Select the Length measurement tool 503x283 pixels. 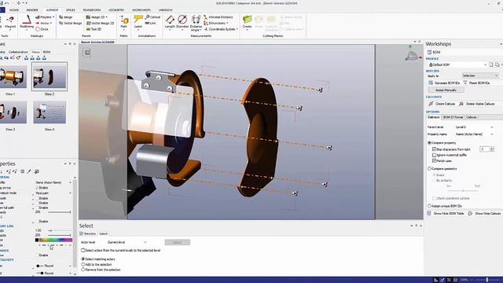(170, 22)
